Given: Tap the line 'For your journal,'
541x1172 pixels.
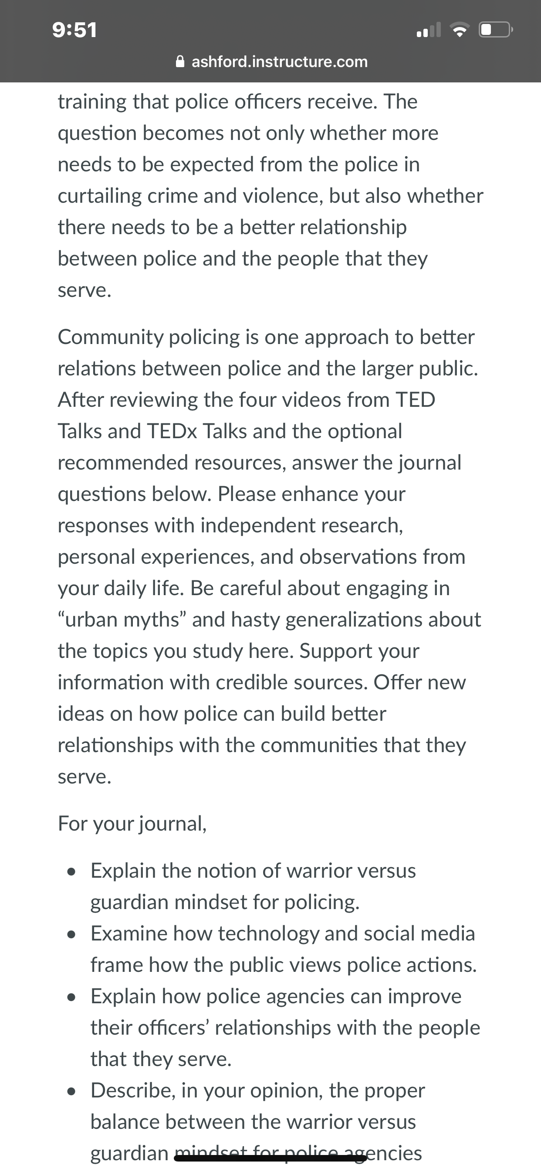Looking at the screenshot, I should (x=132, y=824).
